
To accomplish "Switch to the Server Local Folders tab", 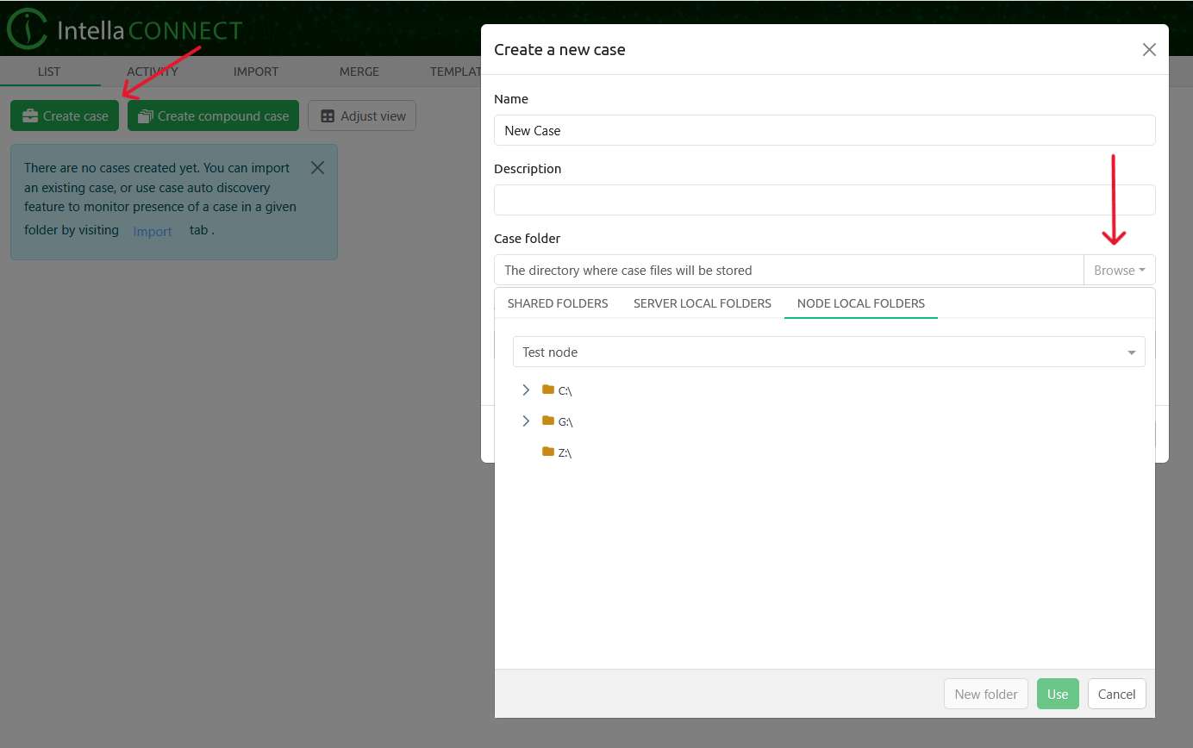I will [x=702, y=303].
